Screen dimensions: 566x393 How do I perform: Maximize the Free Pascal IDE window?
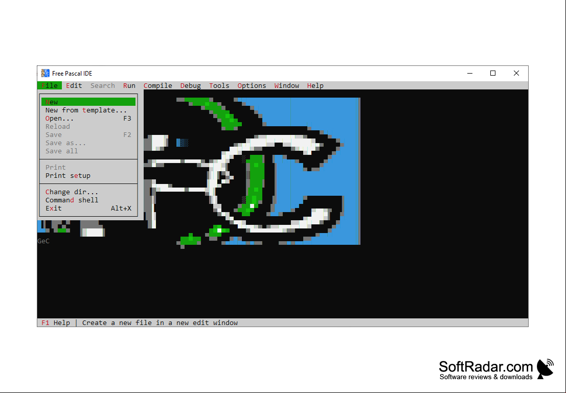click(493, 73)
